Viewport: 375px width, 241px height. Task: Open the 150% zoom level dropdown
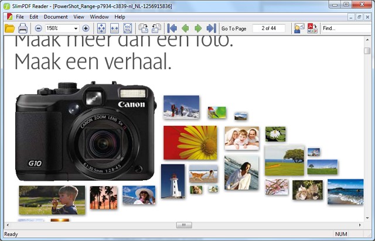point(76,29)
